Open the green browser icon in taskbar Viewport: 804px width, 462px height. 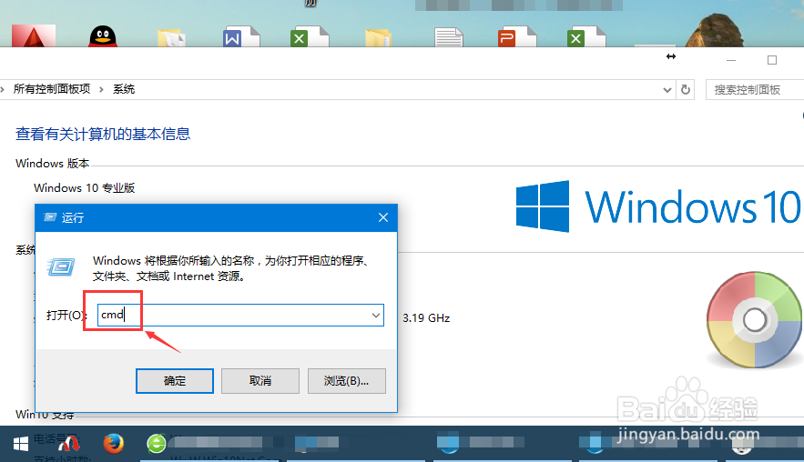(x=157, y=444)
